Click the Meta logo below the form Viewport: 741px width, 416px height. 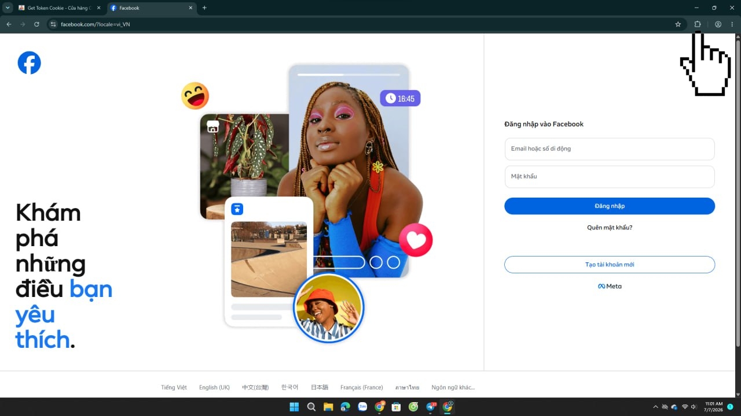click(x=610, y=287)
